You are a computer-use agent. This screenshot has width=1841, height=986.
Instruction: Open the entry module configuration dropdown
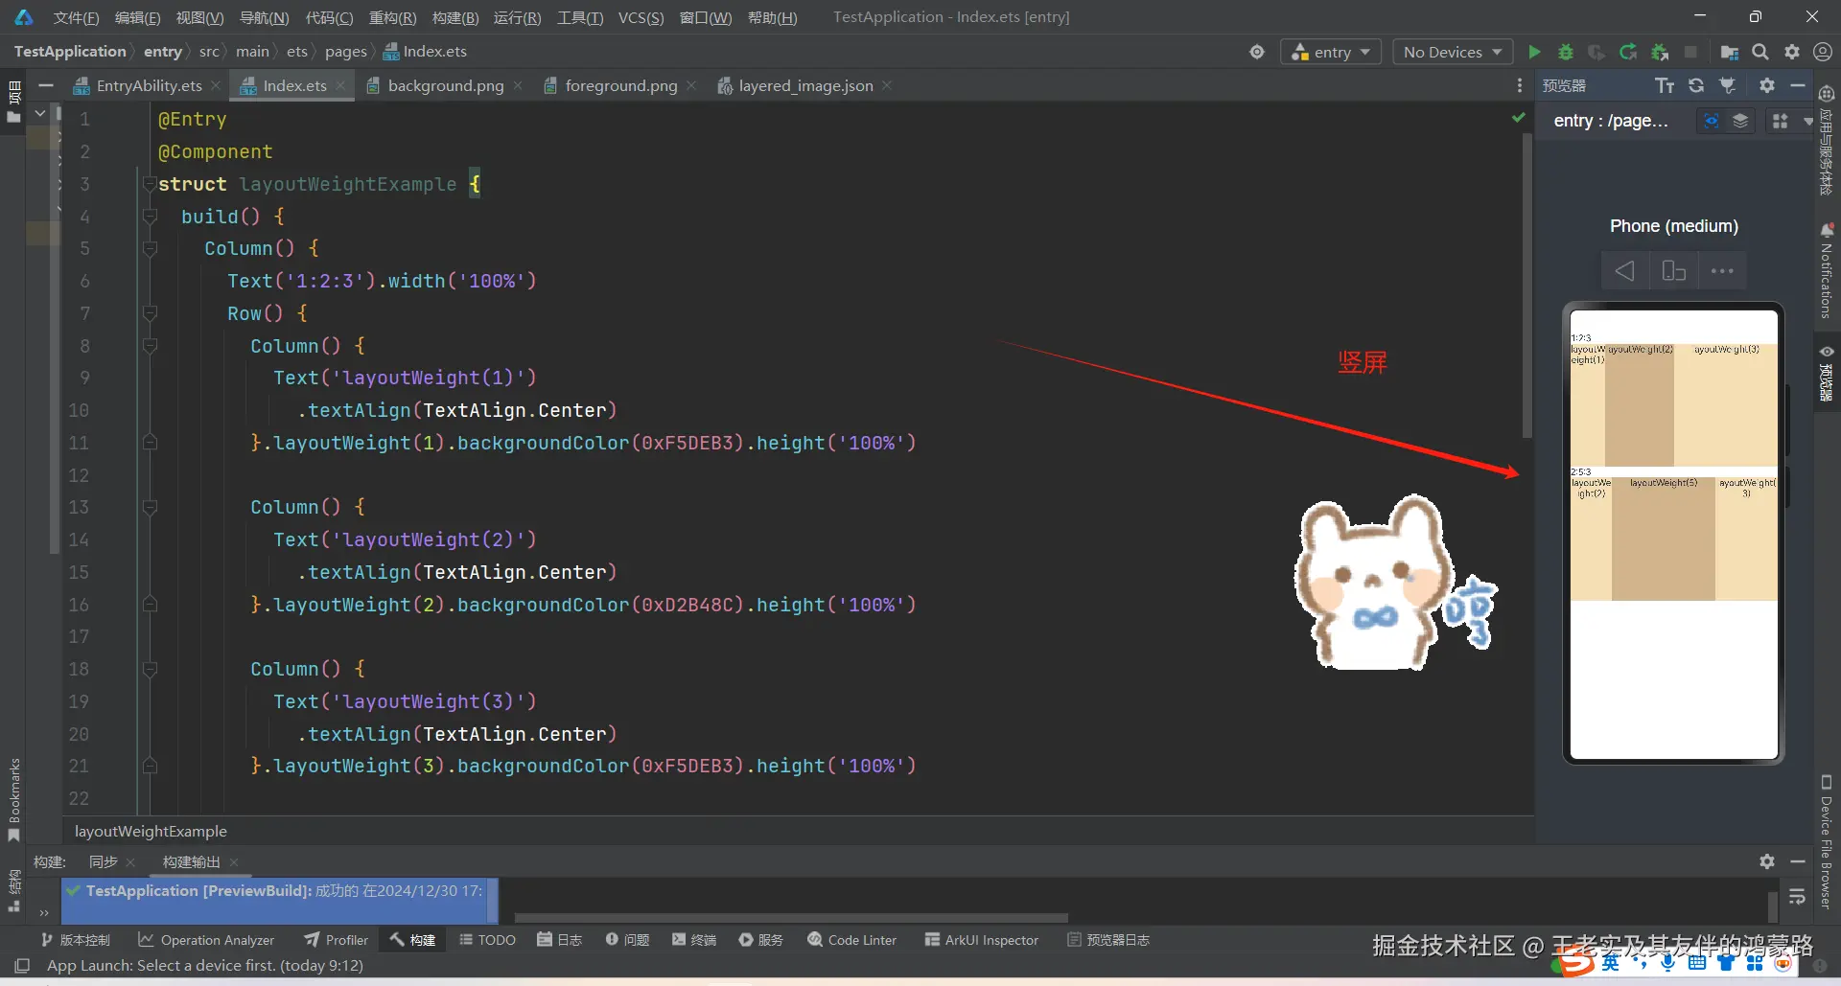pos(1331,52)
